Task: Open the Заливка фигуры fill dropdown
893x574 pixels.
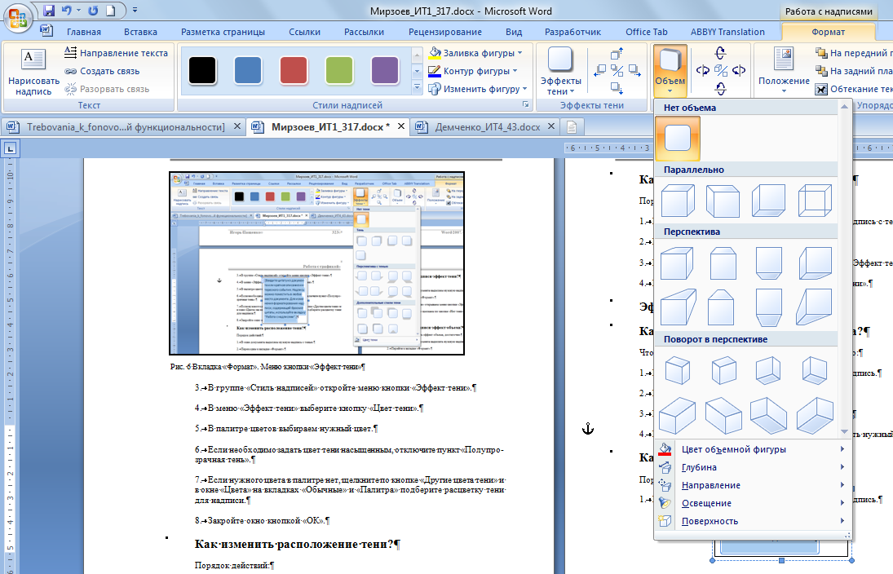Action: pos(475,53)
